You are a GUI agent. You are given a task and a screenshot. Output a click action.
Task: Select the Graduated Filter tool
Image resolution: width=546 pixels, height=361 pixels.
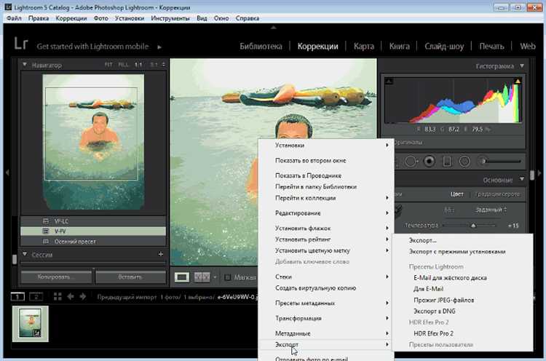(447, 161)
